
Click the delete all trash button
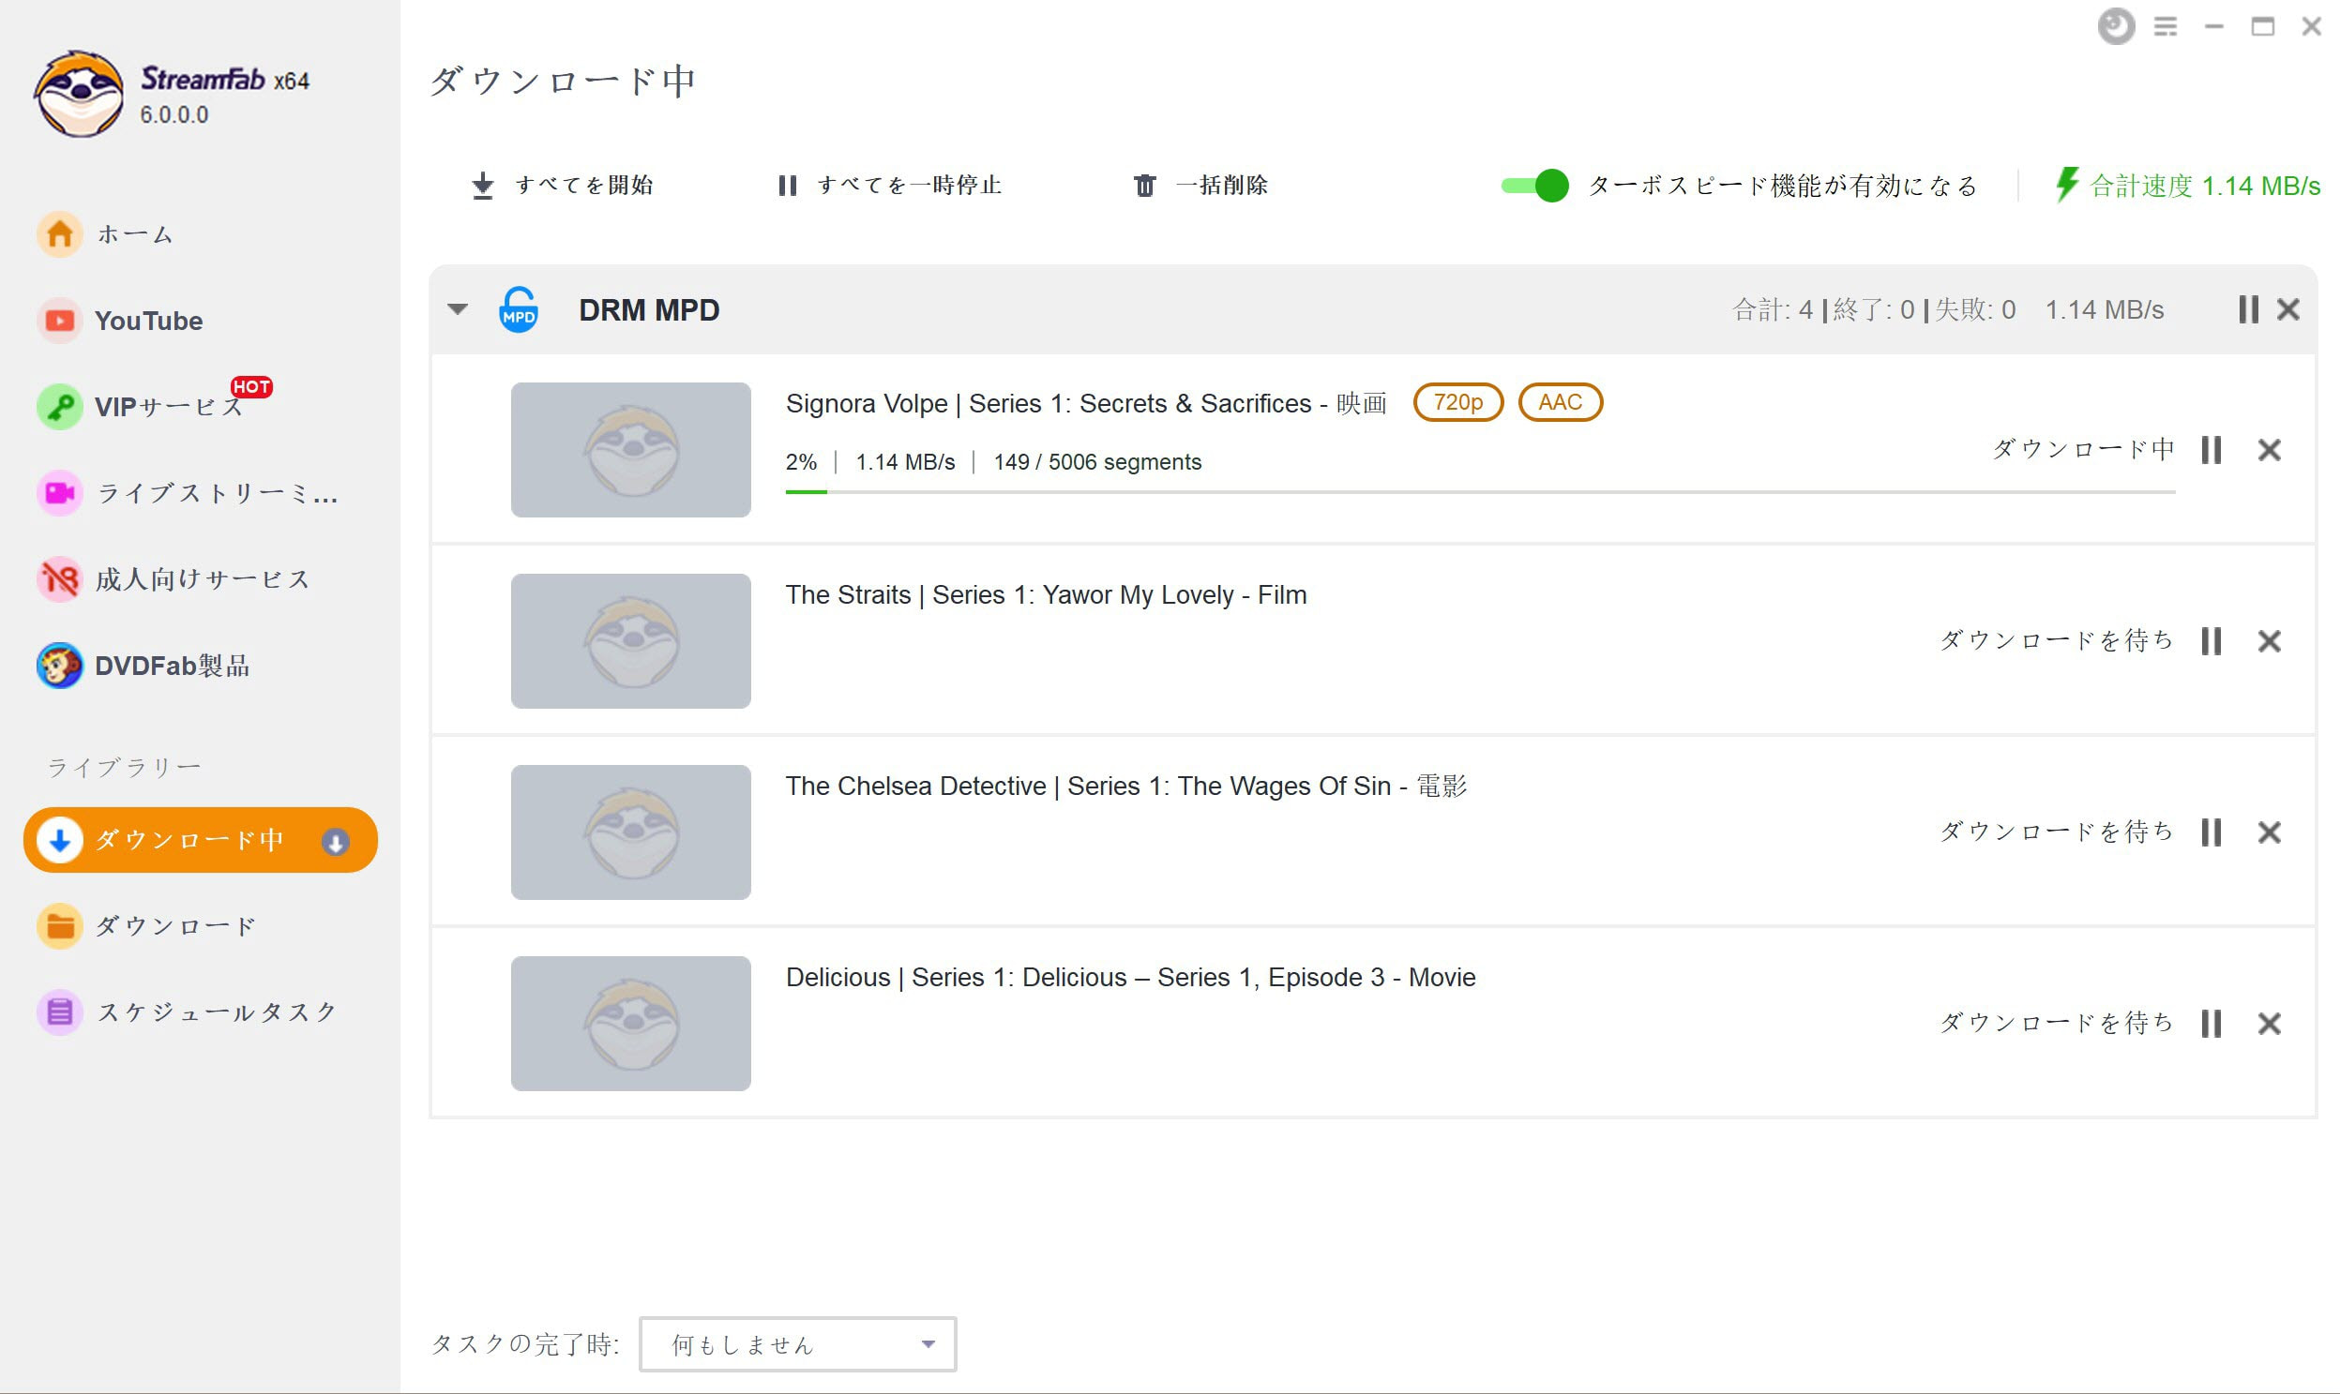[1200, 185]
